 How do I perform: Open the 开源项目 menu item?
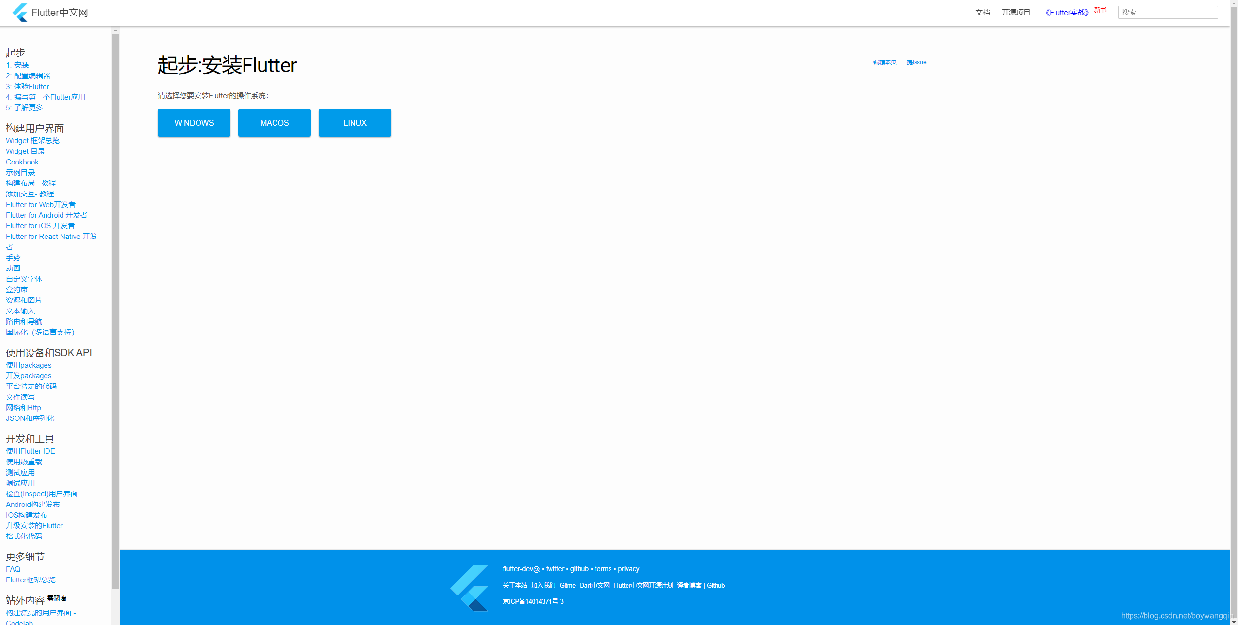point(1016,13)
